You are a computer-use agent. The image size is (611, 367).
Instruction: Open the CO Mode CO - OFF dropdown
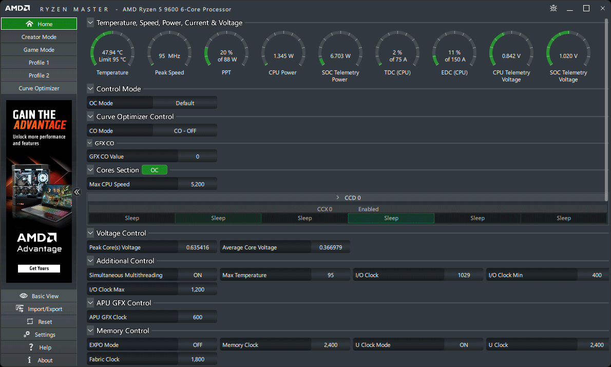[x=185, y=130]
